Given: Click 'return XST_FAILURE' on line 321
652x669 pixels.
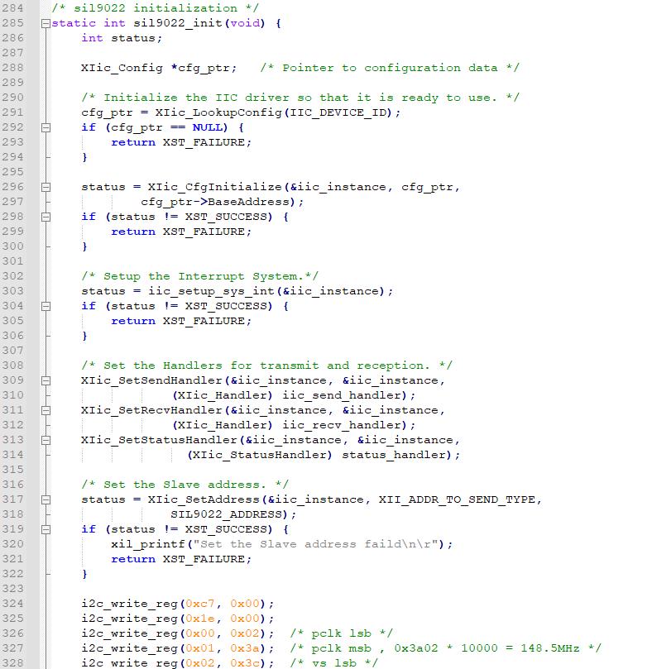Looking at the screenshot, I should click(x=181, y=559).
